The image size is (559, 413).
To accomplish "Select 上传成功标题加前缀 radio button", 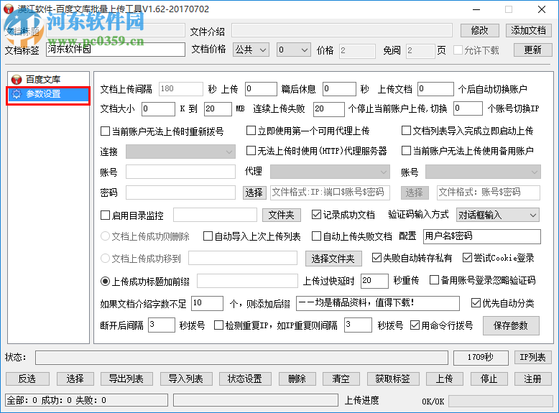I will click(105, 282).
